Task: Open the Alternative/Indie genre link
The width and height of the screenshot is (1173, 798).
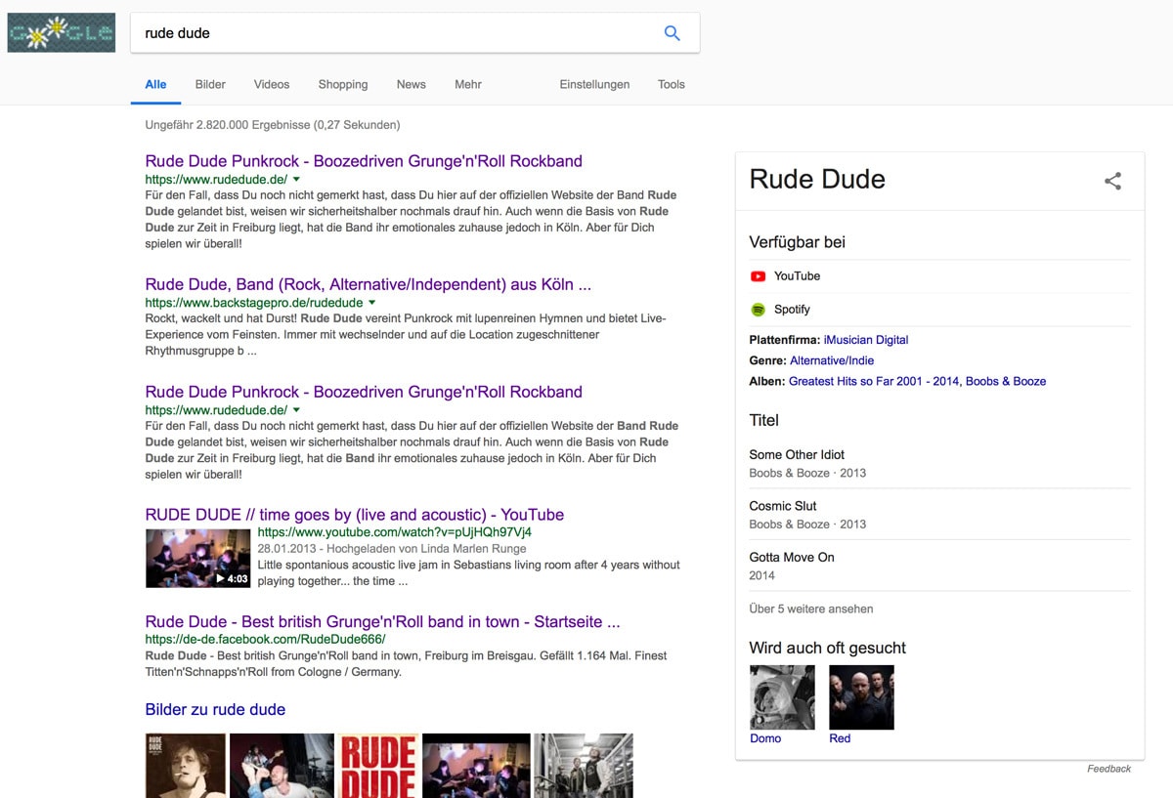Action: pyautogui.click(x=832, y=360)
